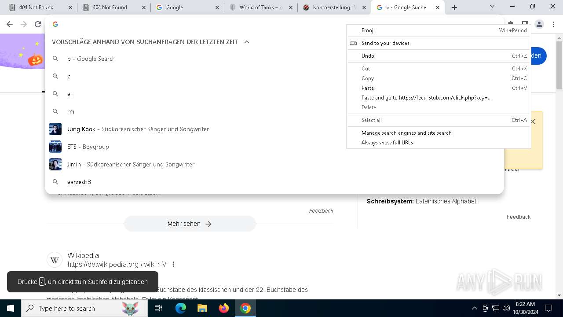Screen dimensions: 563x317
Task: Click Select all in the context menu
Action: click(x=439, y=120)
